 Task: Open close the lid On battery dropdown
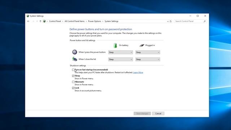point(121,59)
